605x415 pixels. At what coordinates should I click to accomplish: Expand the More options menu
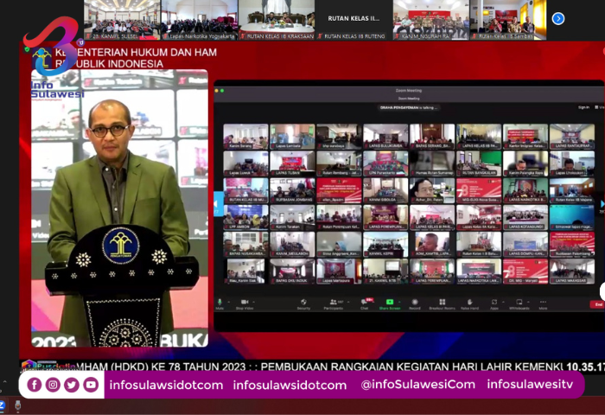543,303
